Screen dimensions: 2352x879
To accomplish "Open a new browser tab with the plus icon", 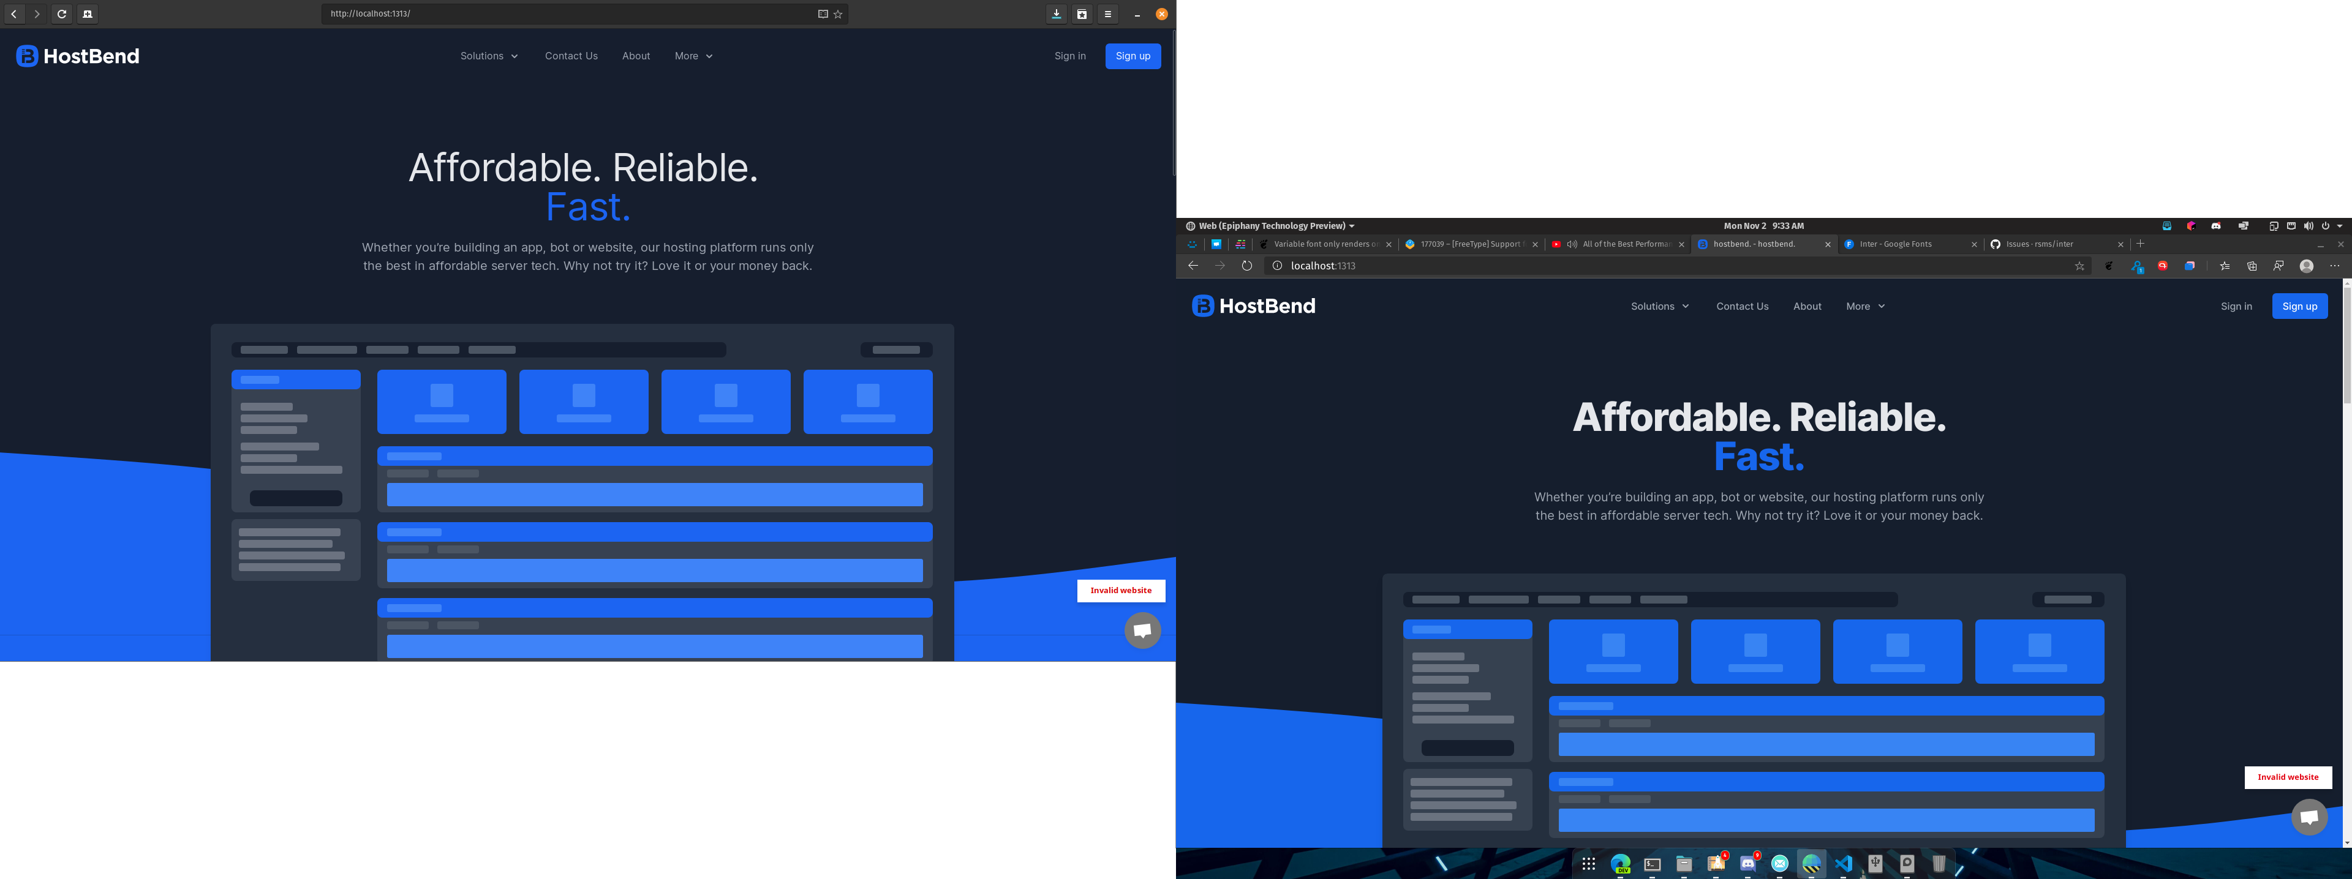I will pos(2140,244).
